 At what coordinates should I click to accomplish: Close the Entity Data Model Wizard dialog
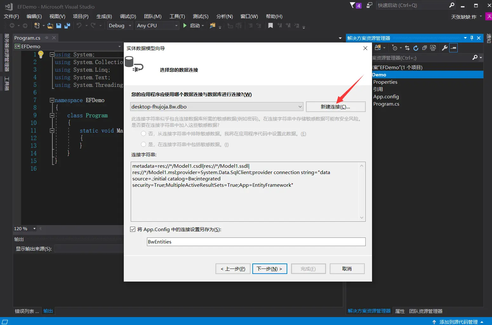(x=365, y=48)
